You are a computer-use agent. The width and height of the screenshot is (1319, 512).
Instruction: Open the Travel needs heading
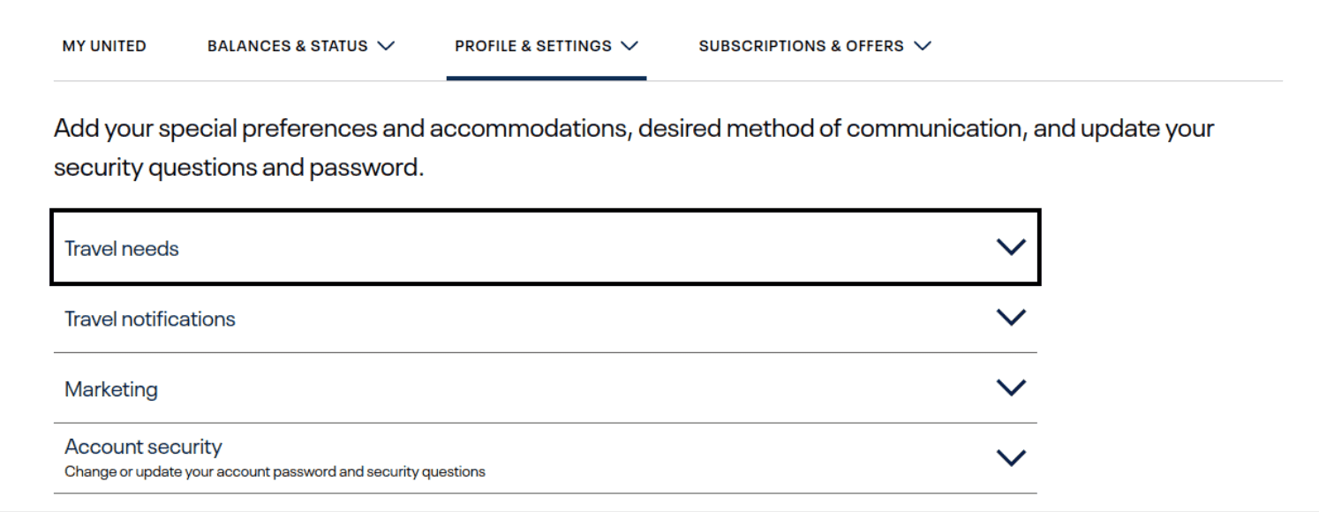pos(121,248)
